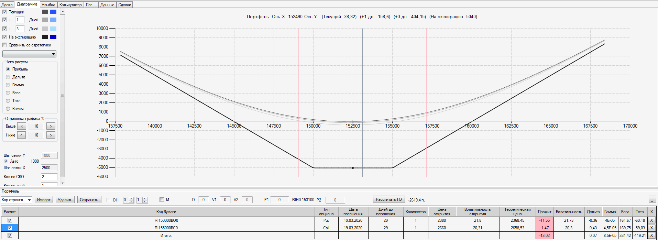Click Удалить button
Viewport: 658px width, 240px height.
[x=65, y=200]
